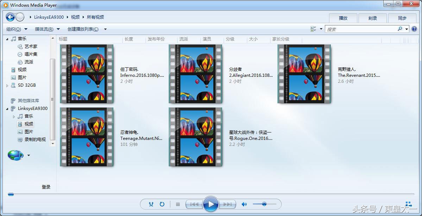Expand 音乐 under LinksysEA9300
422x216 pixels.
click(x=14, y=116)
